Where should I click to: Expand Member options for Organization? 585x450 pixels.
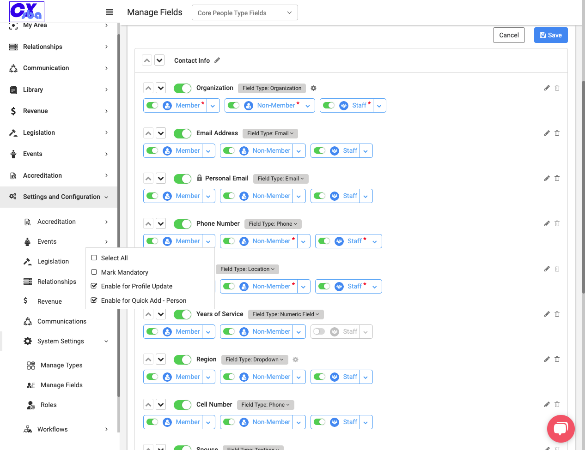[213, 106]
